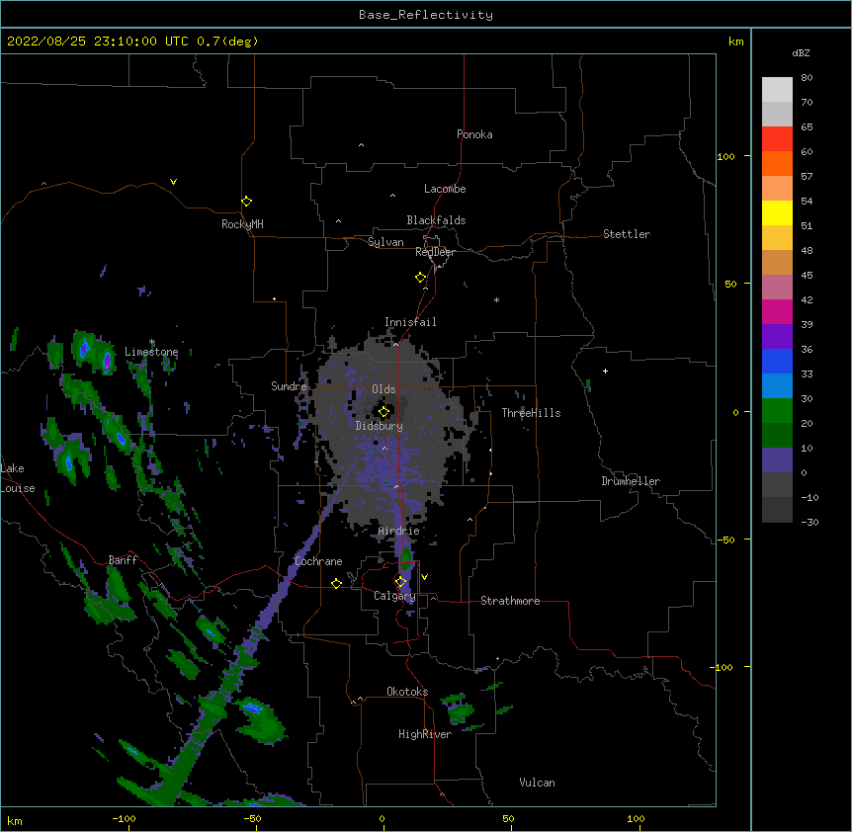
Task: Click the magenta-core storm cell west of Limestone
Action: pyautogui.click(x=107, y=361)
